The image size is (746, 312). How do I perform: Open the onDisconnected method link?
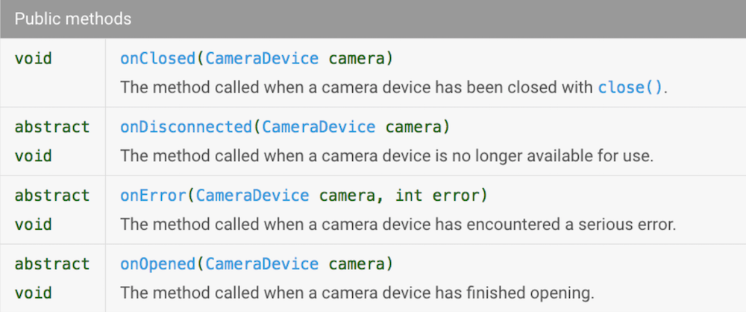pos(186,127)
